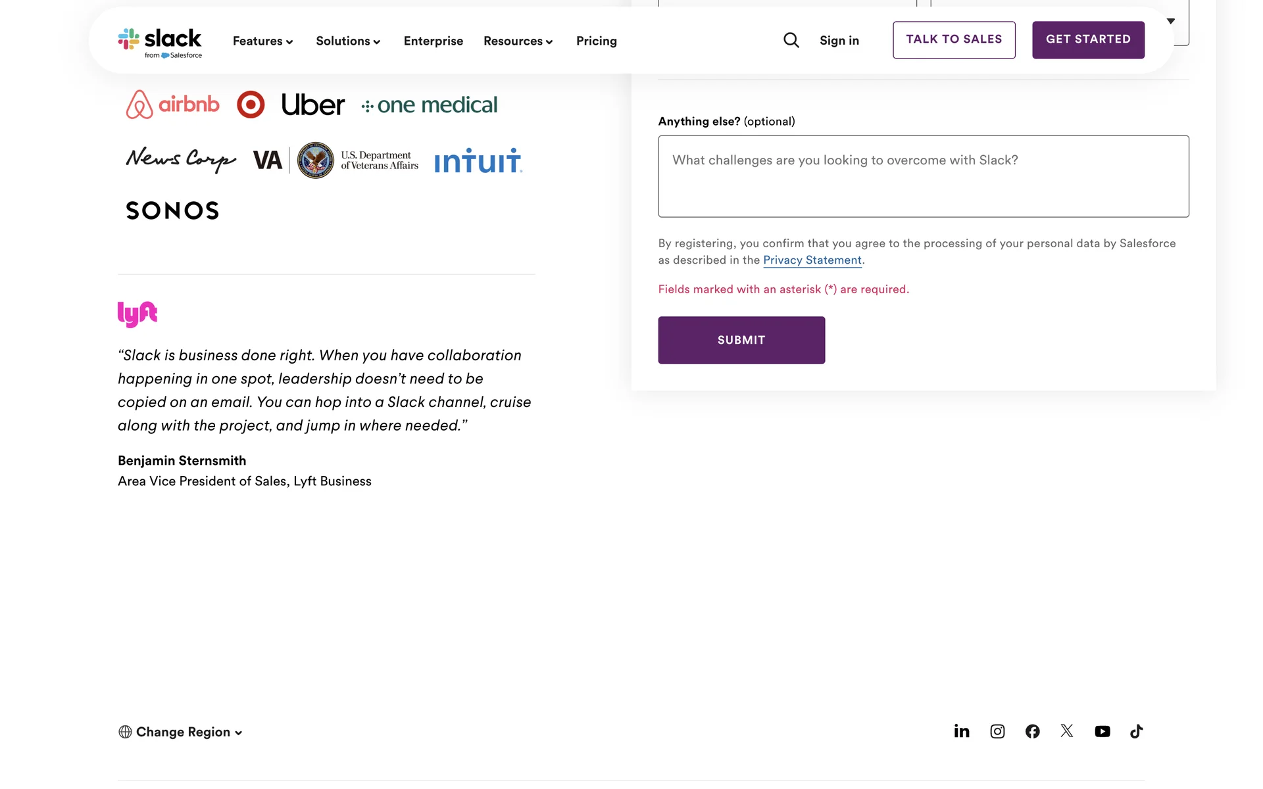Click the Sign in link
The image size is (1263, 789).
click(839, 41)
